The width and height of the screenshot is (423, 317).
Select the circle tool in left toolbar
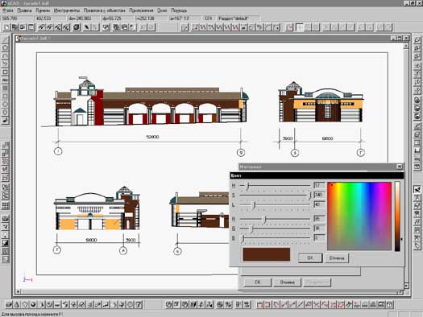coord(5,48)
